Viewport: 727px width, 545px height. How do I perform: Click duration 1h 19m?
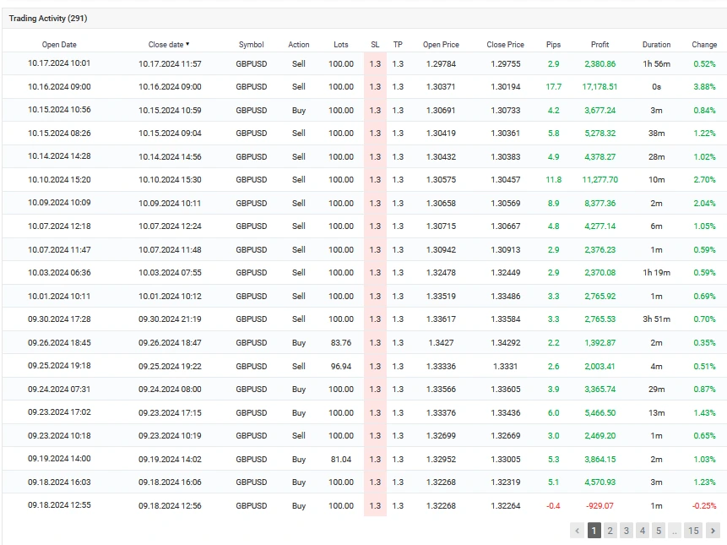[657, 273]
